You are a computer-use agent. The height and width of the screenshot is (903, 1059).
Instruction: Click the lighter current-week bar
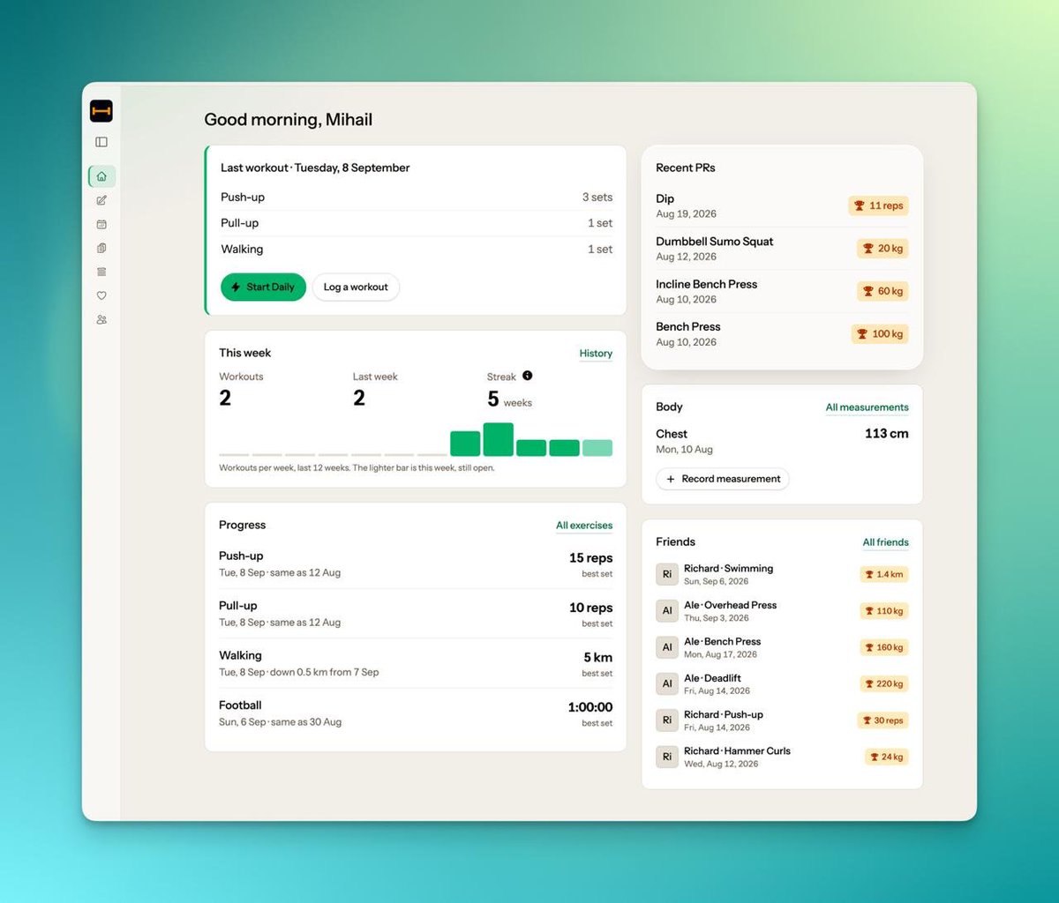pos(597,448)
